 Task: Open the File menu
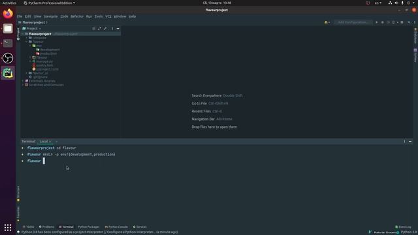(x=20, y=16)
